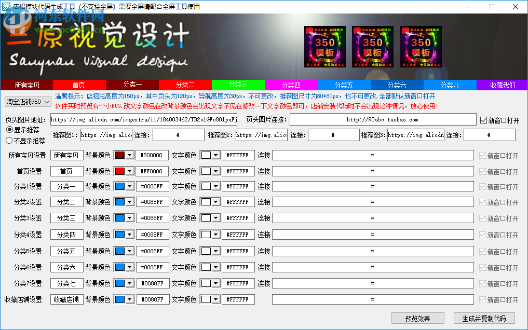The image size is (528, 330).
Task: Switch to the 分类三 tab
Action: coord(237,84)
